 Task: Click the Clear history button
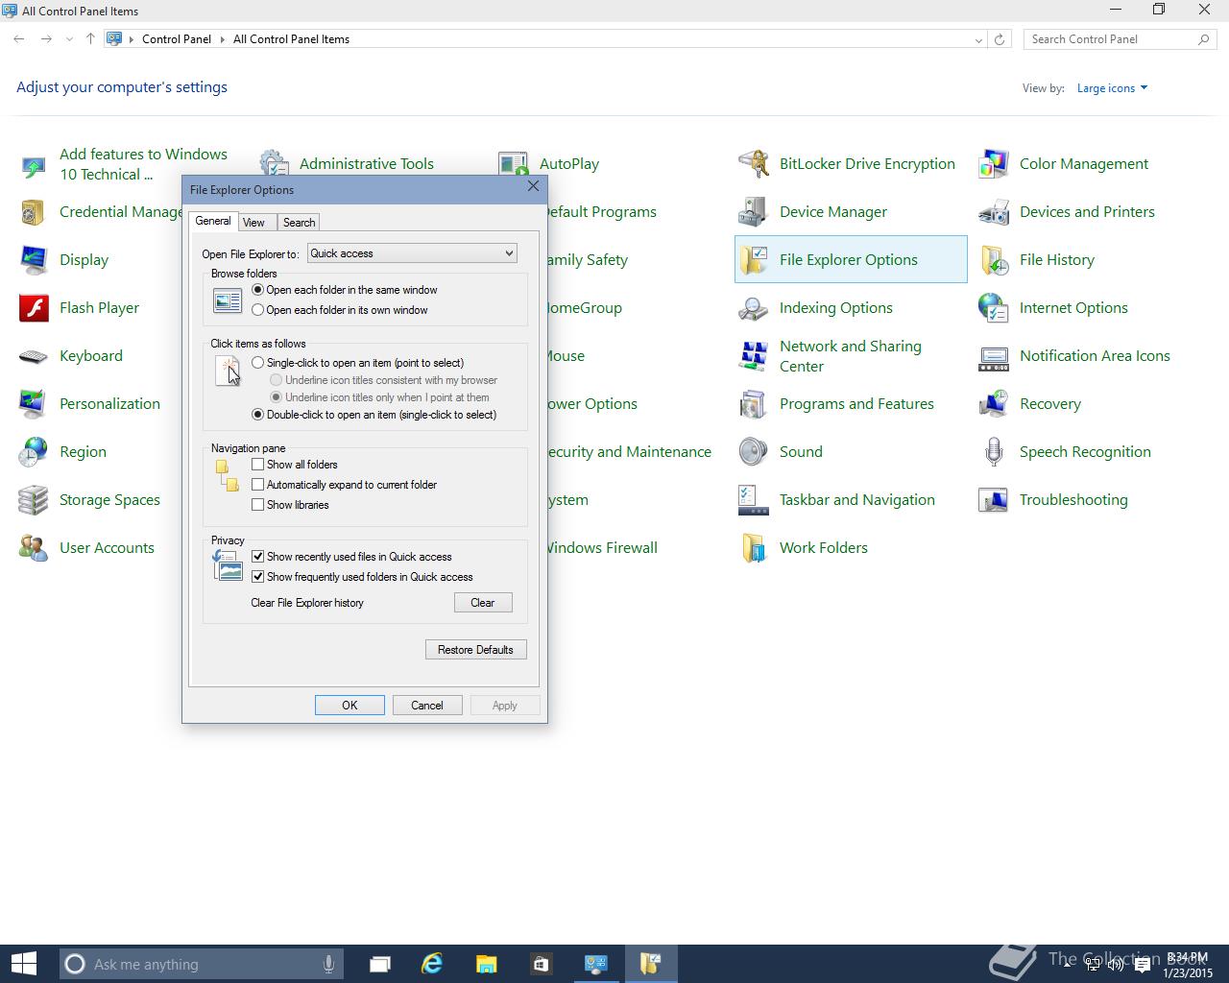click(x=483, y=603)
